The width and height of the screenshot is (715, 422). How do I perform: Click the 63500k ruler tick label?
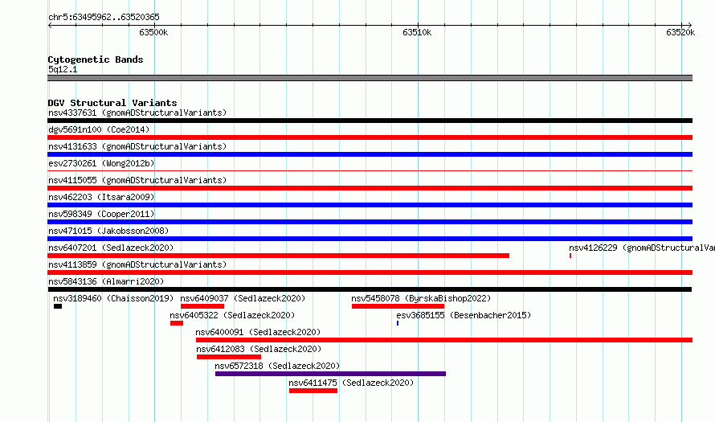point(153,32)
